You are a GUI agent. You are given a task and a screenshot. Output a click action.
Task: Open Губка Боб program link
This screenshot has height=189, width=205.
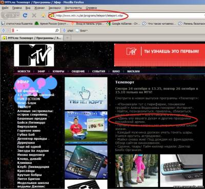pyautogui.click(x=26, y=135)
